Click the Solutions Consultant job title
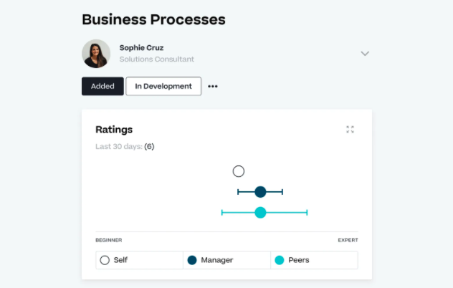Viewport: 453px width, 288px height. click(x=156, y=59)
